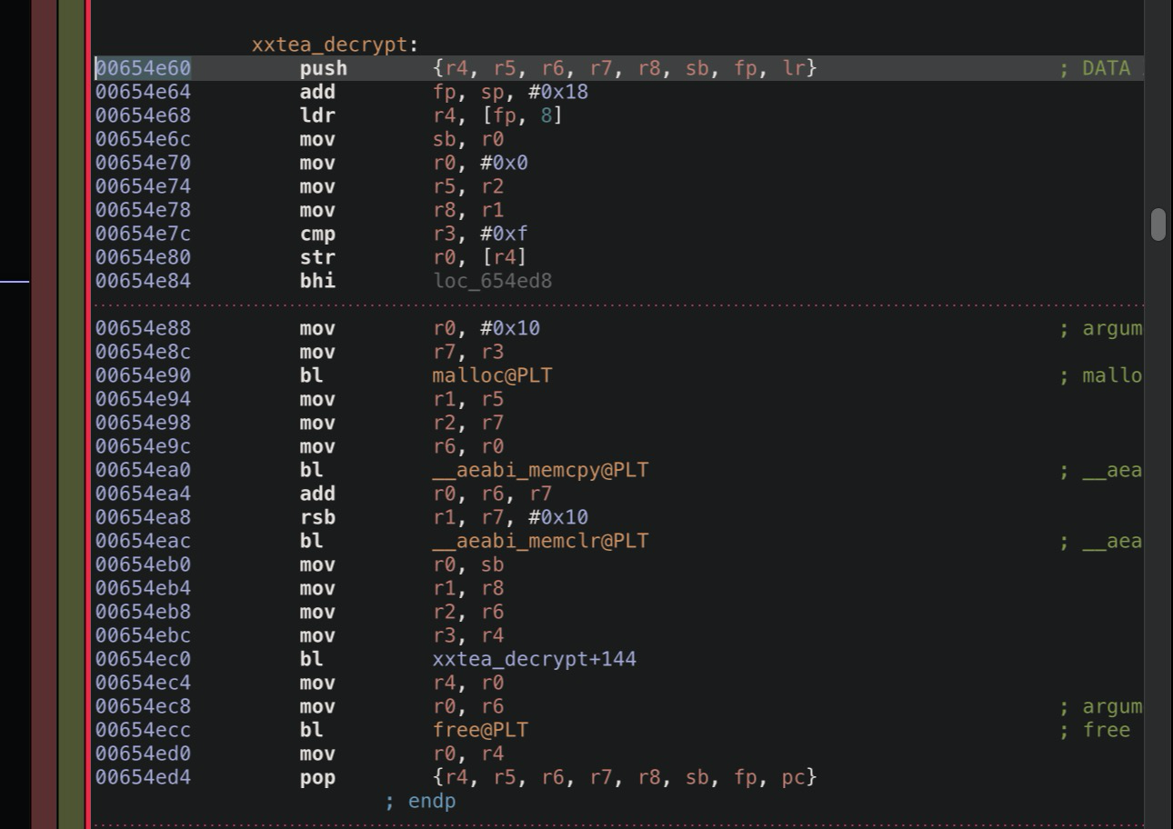The image size is (1173, 829).
Task: Open the free@PLT call target
Action: click(x=480, y=730)
